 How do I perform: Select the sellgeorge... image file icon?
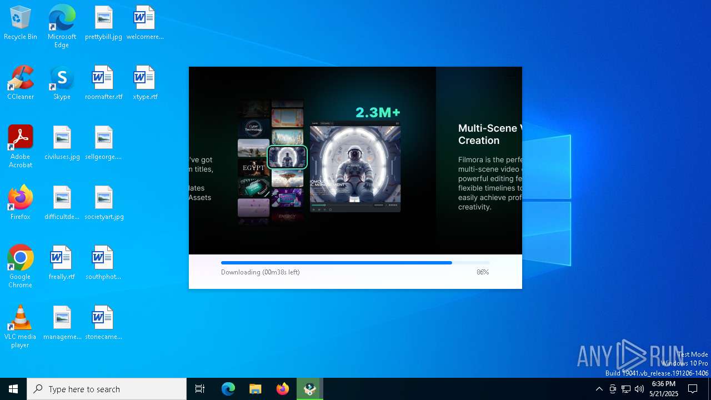coord(103,143)
